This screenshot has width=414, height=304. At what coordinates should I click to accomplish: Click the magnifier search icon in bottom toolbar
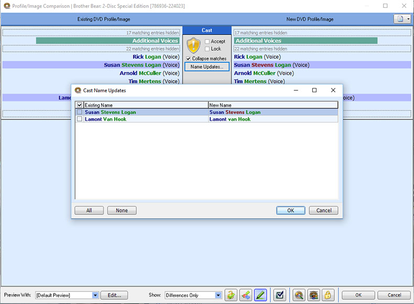point(299,295)
